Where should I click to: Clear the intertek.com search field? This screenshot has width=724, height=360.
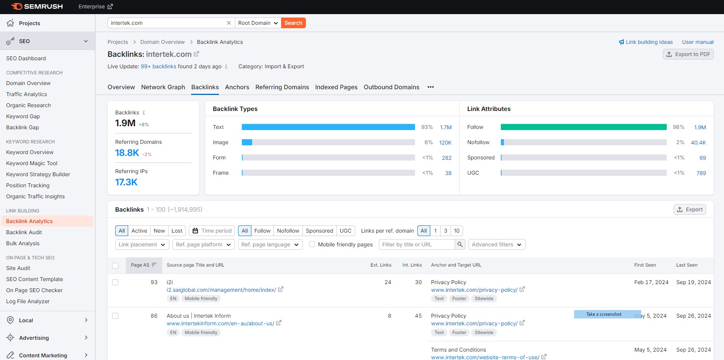pyautogui.click(x=229, y=23)
